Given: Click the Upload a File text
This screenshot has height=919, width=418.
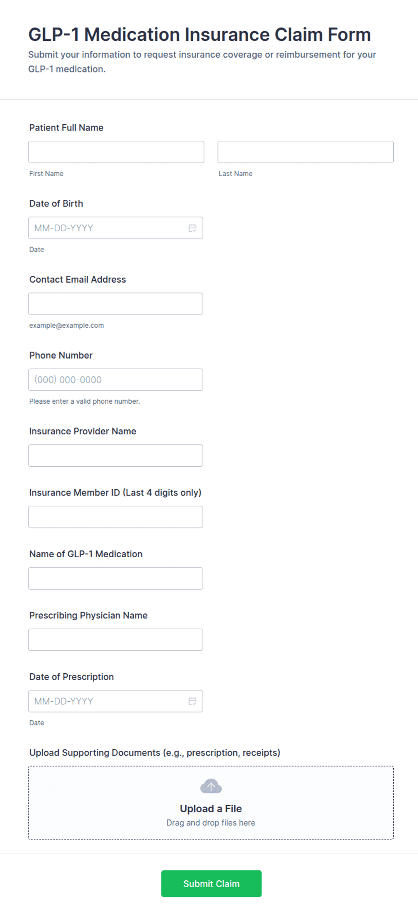Looking at the screenshot, I should [x=211, y=809].
